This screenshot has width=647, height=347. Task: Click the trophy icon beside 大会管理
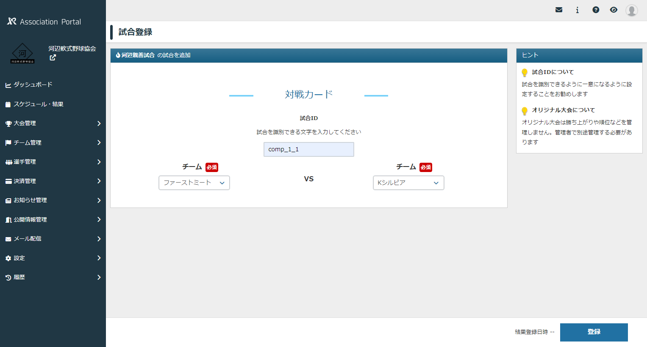(x=8, y=123)
